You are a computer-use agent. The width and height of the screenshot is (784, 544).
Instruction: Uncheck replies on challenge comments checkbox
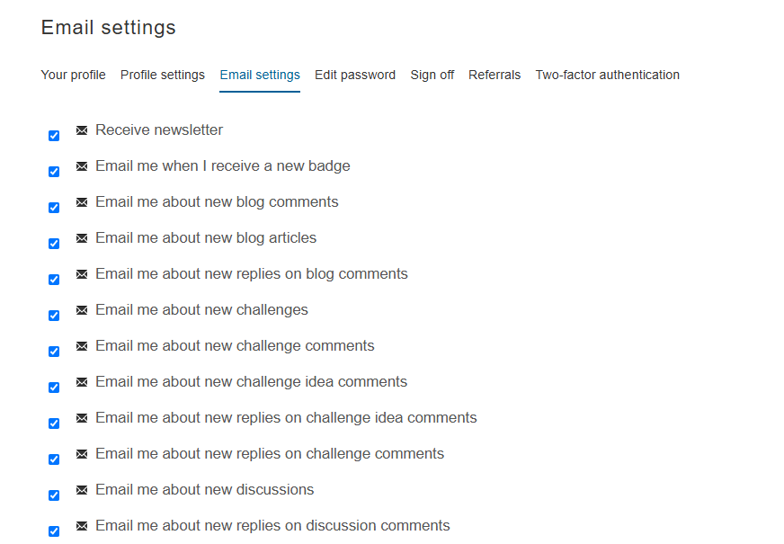point(54,459)
